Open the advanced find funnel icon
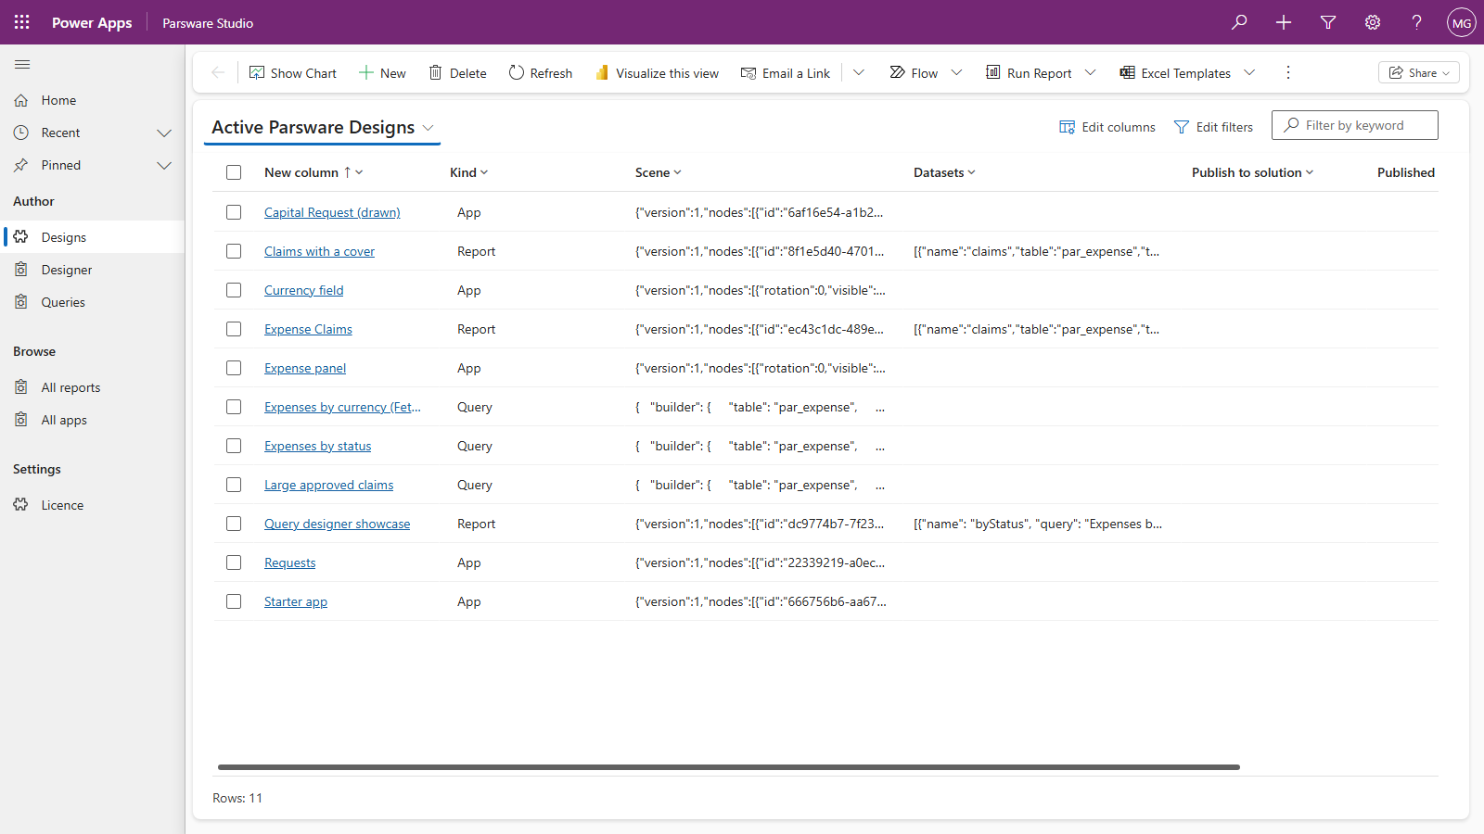 tap(1328, 22)
